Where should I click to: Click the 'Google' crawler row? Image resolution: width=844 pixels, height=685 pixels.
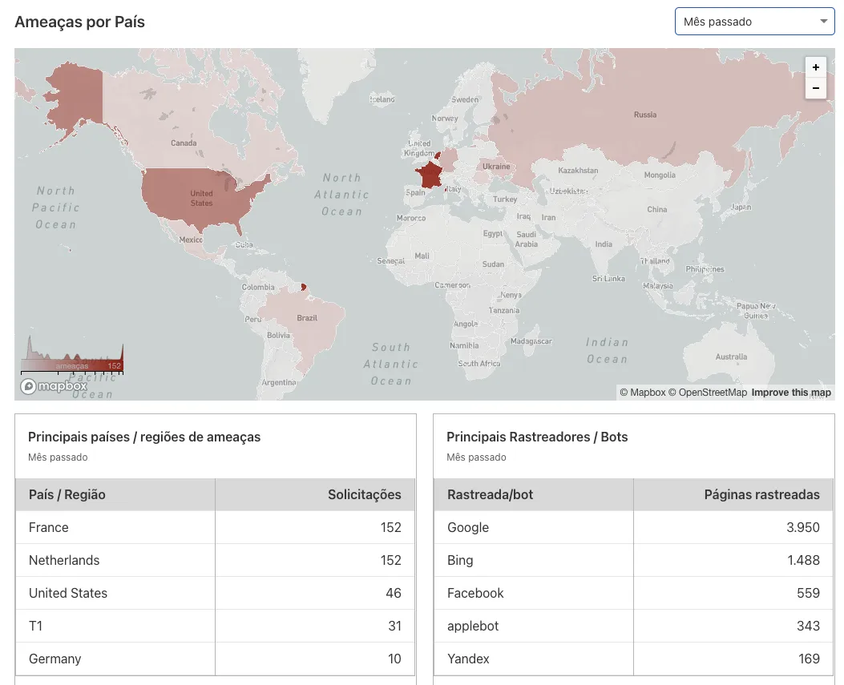pos(633,527)
